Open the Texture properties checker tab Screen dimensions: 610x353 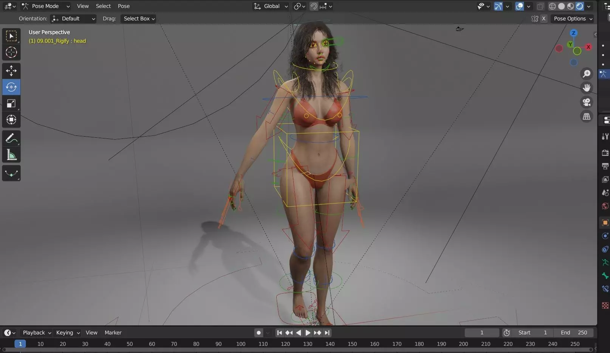pyautogui.click(x=605, y=305)
